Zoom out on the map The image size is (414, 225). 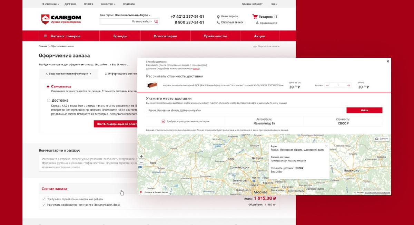[x=141, y=162]
